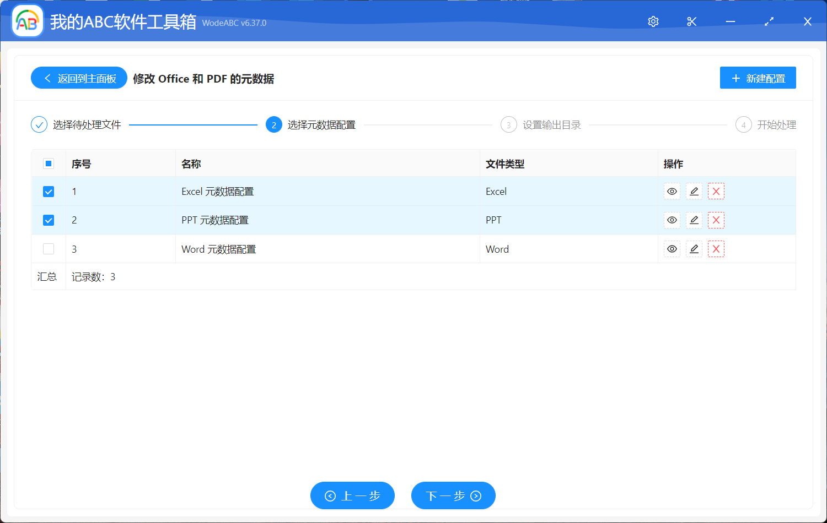Image resolution: width=827 pixels, height=523 pixels.
Task: Go back with 上一步 button
Action: [352, 496]
